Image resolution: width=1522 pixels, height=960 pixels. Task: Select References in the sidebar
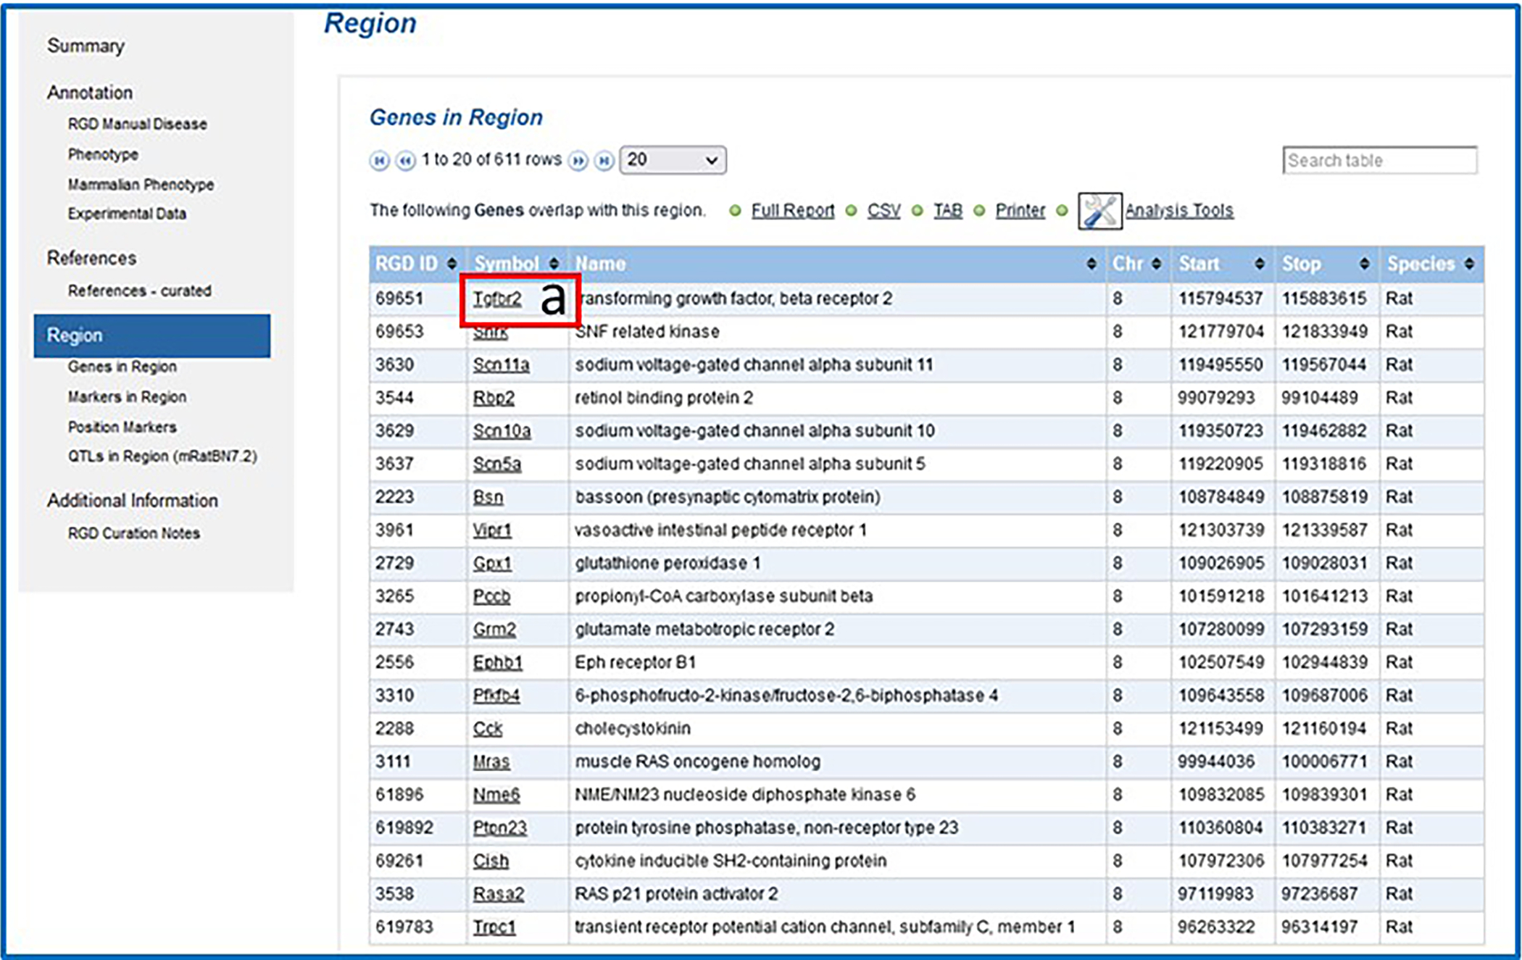[91, 258]
